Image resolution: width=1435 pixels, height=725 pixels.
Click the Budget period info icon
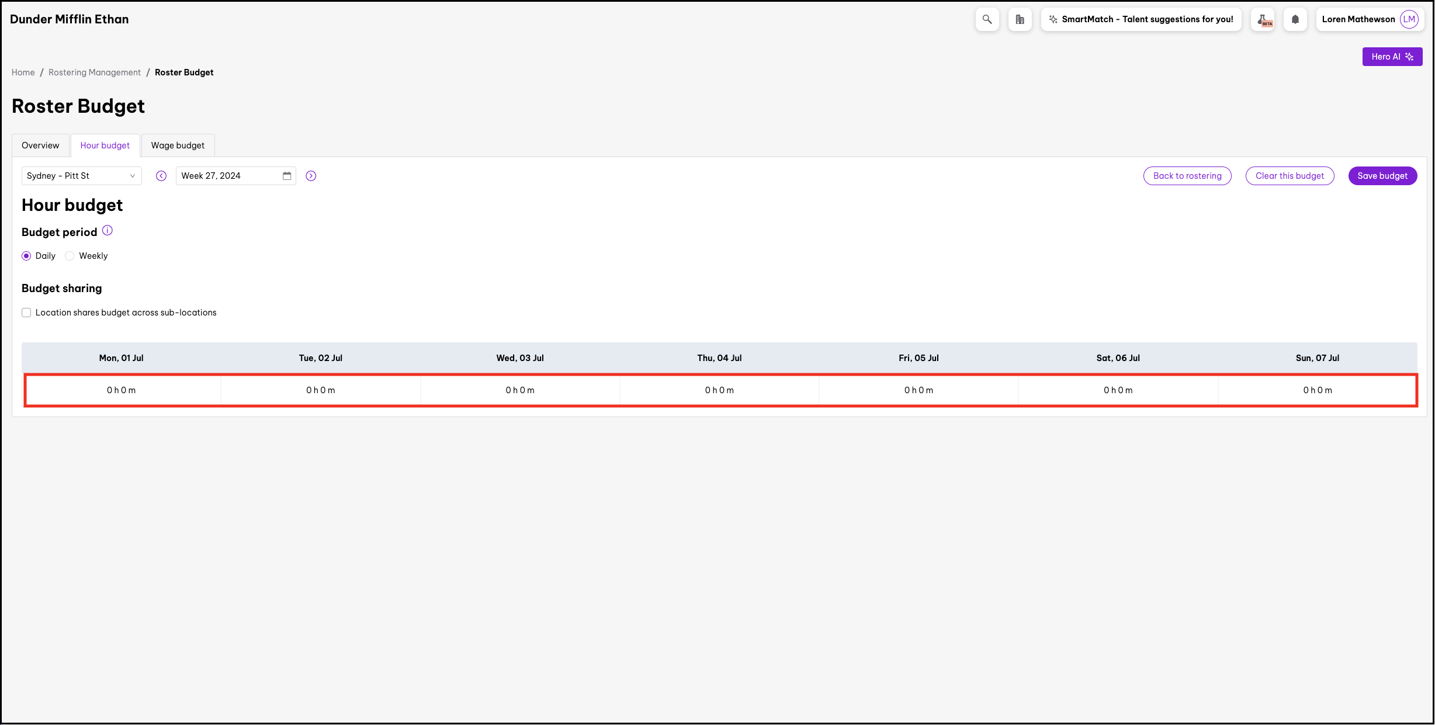point(108,231)
